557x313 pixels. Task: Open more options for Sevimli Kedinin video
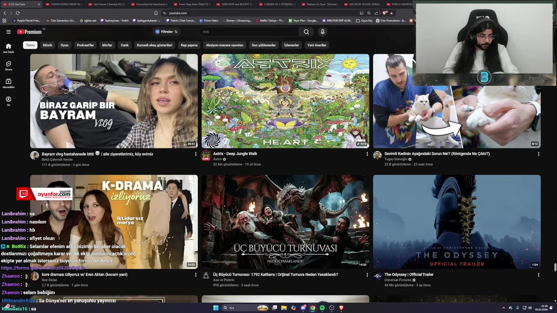[539, 154]
